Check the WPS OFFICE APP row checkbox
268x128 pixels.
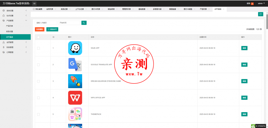point(38,98)
